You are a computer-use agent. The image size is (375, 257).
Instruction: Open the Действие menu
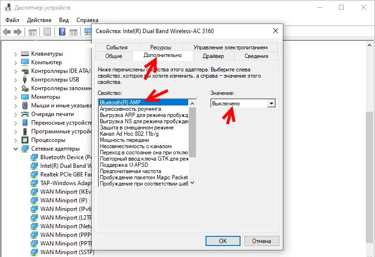pyautogui.click(x=39, y=20)
